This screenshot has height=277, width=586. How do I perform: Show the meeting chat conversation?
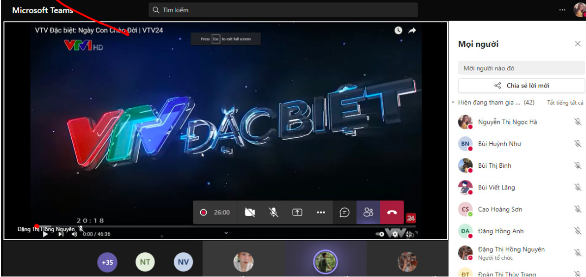[x=344, y=213]
